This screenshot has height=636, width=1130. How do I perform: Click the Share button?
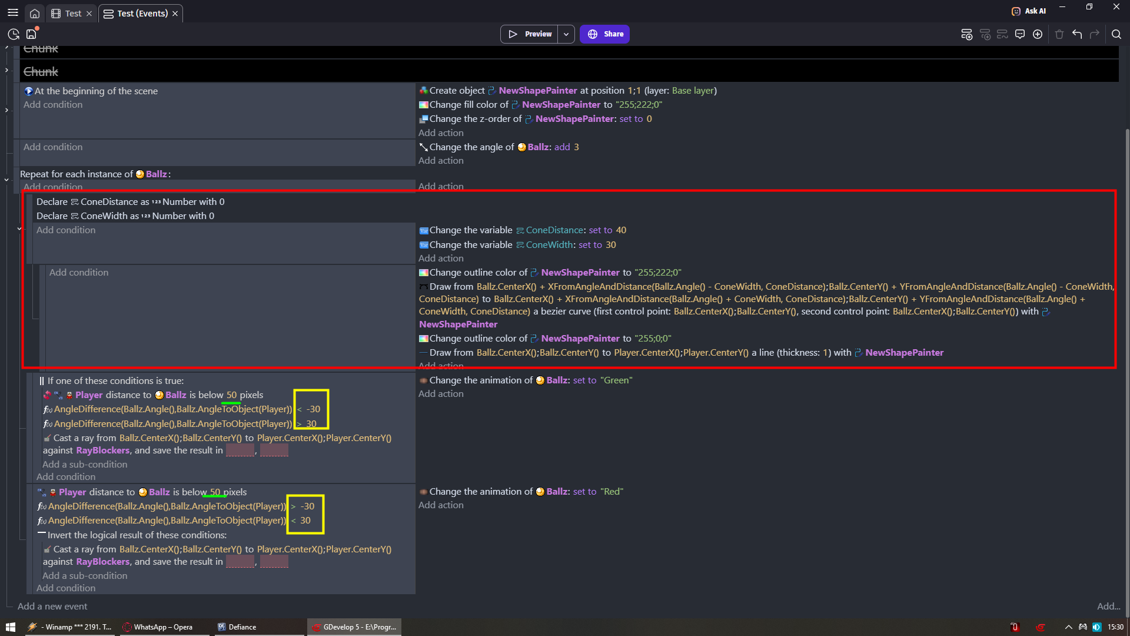[x=605, y=34]
